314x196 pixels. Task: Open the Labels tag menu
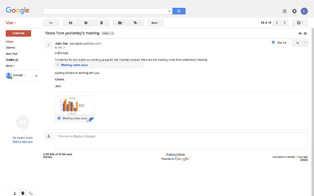(x=136, y=23)
